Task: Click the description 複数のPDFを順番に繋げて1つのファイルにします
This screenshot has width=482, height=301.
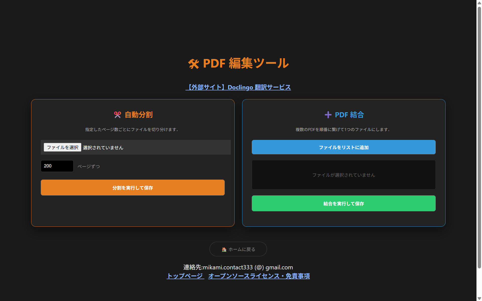Action: click(x=342, y=130)
